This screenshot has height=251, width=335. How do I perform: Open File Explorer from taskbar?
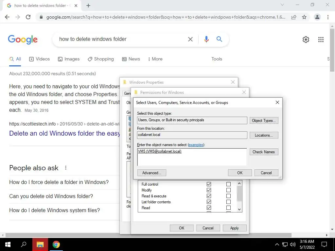40,244
